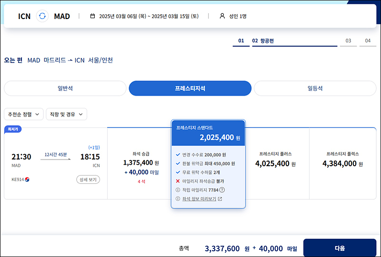The width and height of the screenshot is (381, 257).
Task: Click the Korean Air logo next to KE914
Action: [27, 179]
